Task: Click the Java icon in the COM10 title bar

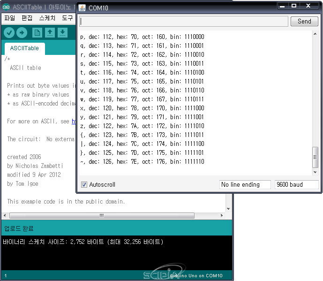Action: click(x=82, y=8)
